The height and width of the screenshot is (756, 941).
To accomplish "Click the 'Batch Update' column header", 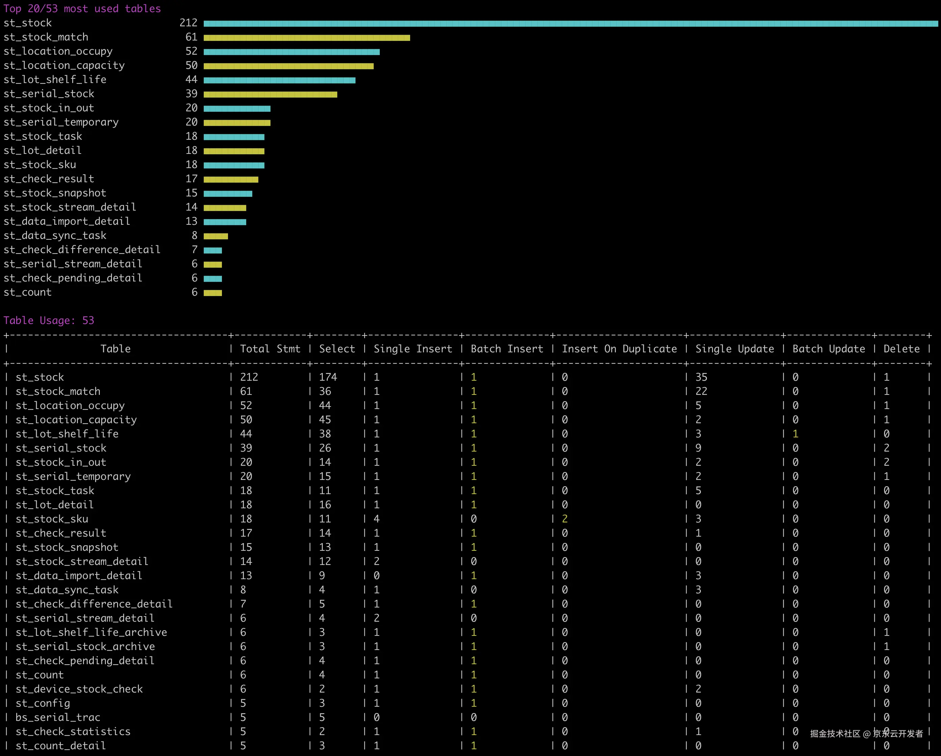I will point(828,349).
